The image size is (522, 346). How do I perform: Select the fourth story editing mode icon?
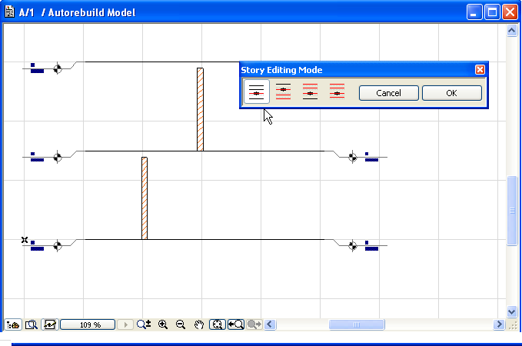pos(337,92)
